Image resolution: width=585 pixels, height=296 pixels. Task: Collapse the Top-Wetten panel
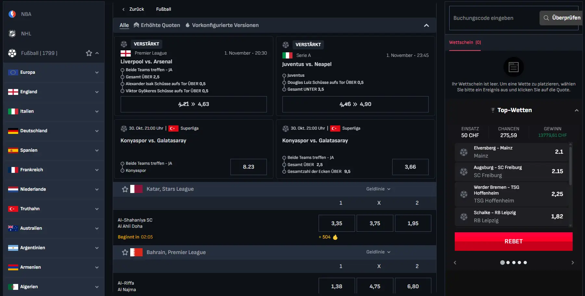[577, 110]
